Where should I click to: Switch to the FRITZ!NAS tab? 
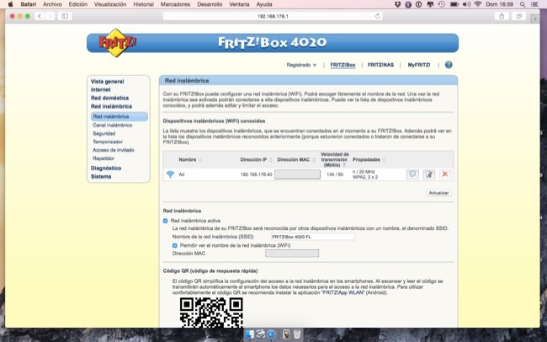[x=380, y=65]
